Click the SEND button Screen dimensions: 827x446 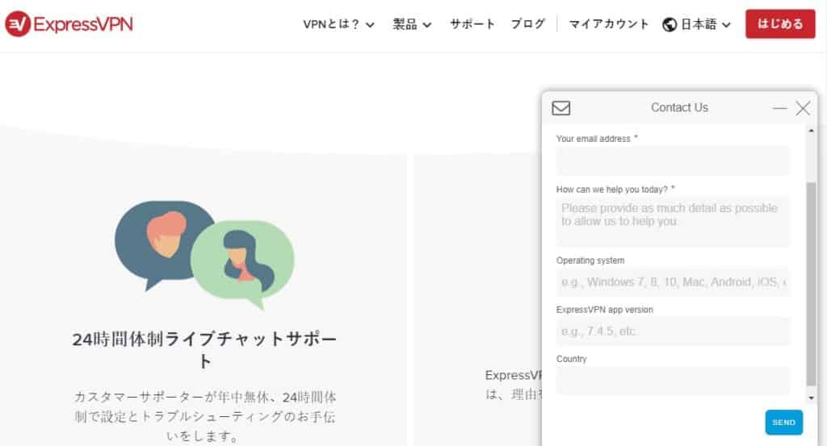coord(783,423)
